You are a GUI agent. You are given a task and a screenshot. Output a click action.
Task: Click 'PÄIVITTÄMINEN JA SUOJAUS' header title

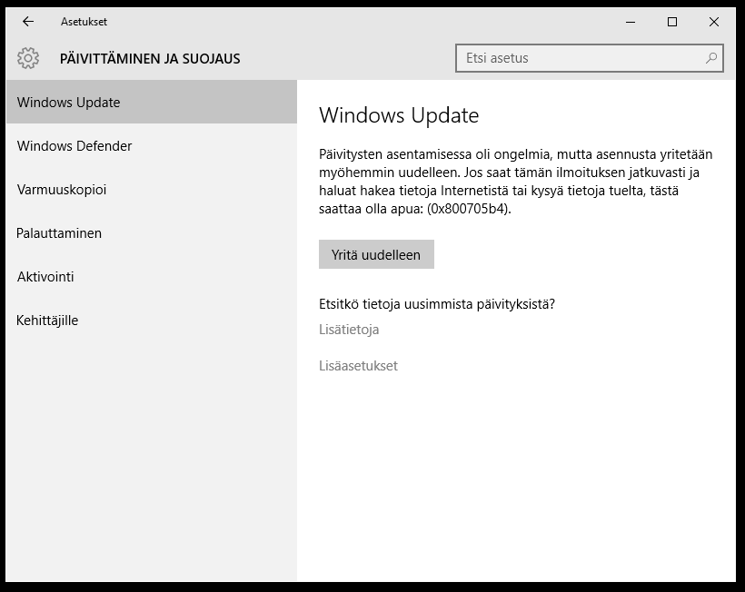pyautogui.click(x=150, y=58)
